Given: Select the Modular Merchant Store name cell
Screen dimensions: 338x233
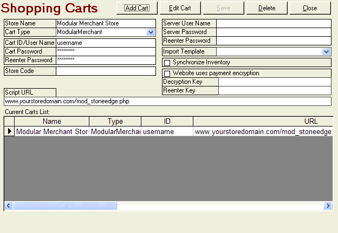Looking at the screenshot, I should point(52,131).
